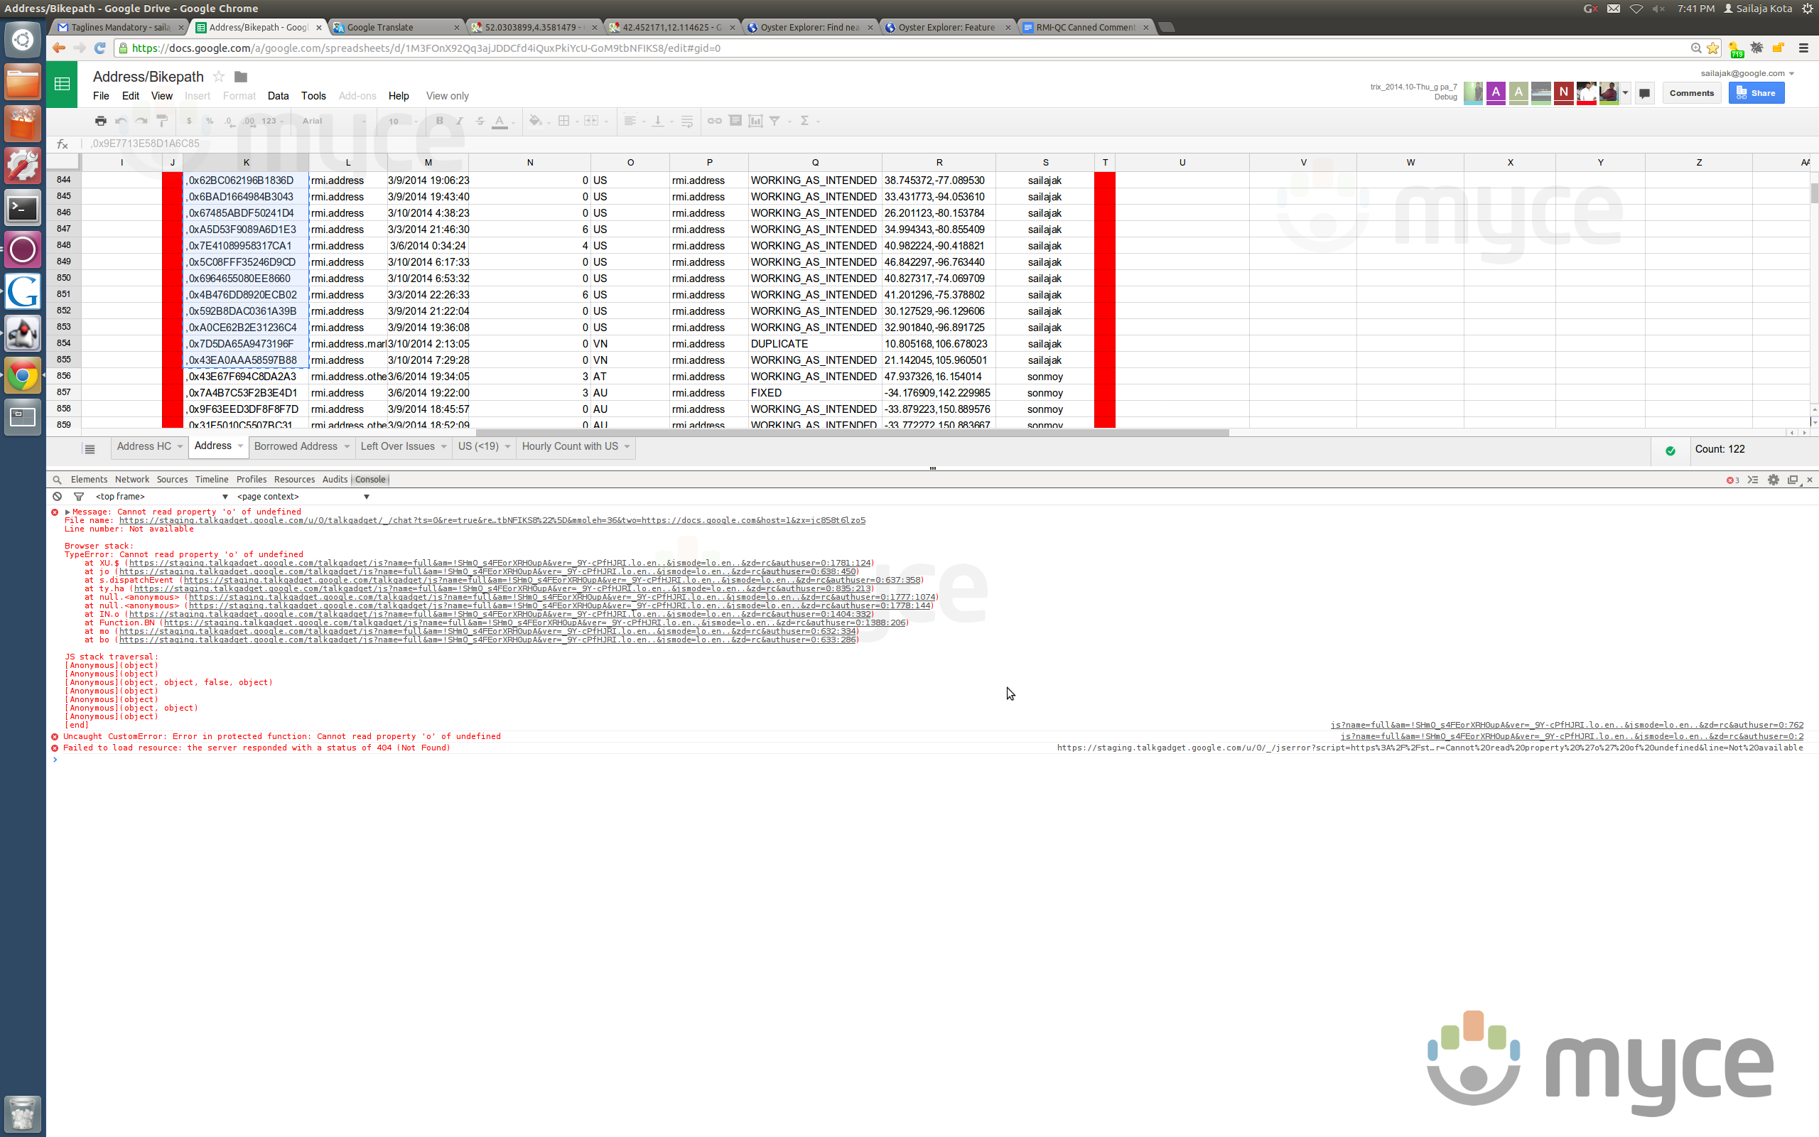1819x1137 pixels.
Task: Open the sailajak@google.com account menu
Action: point(1748,73)
